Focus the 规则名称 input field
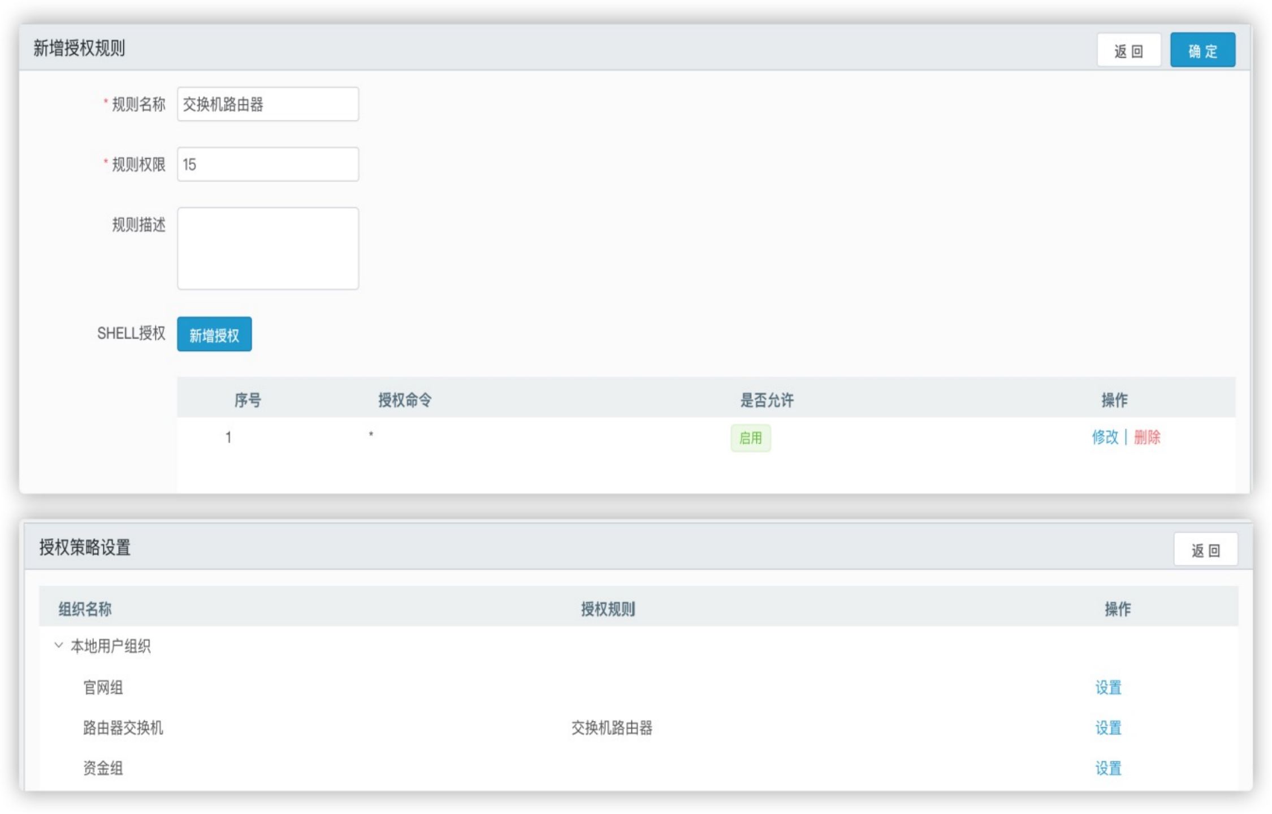Screen dimensions: 1272x814 [268, 104]
